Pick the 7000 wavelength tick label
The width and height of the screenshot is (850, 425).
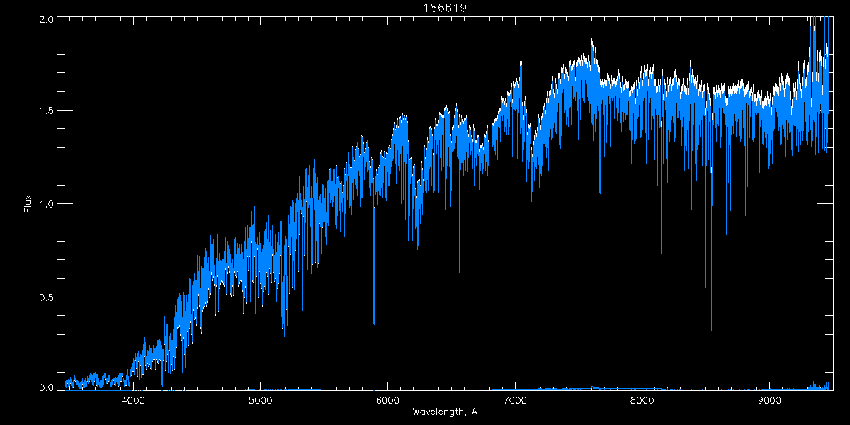[515, 401]
